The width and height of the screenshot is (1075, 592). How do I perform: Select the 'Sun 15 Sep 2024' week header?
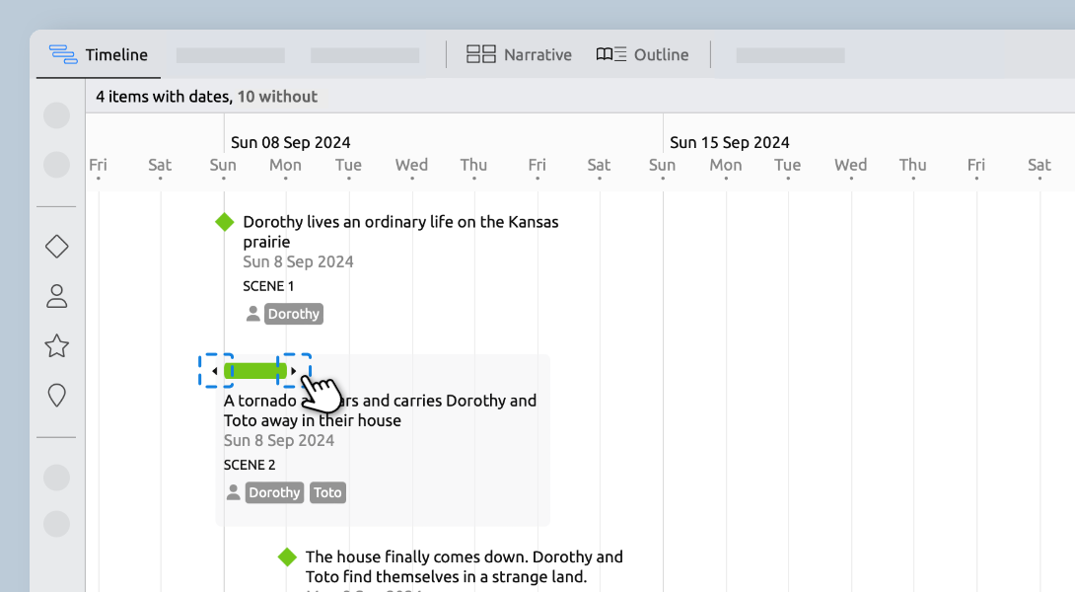tap(730, 143)
